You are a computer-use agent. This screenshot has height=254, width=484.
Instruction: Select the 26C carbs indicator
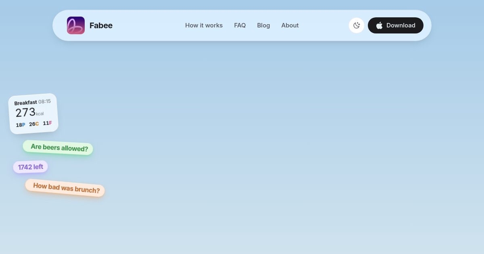[x=34, y=124]
